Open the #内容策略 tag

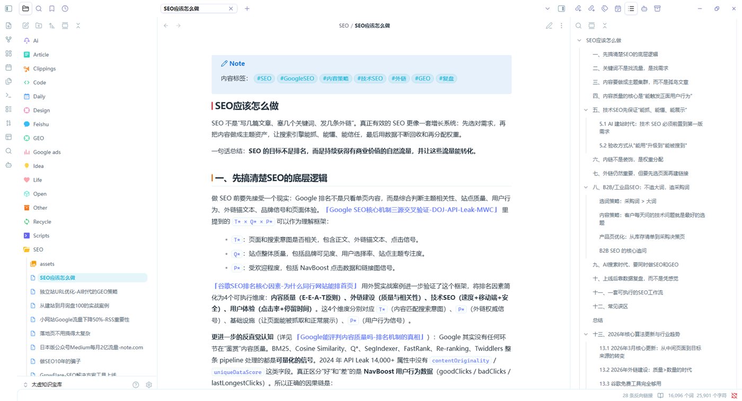pos(336,78)
